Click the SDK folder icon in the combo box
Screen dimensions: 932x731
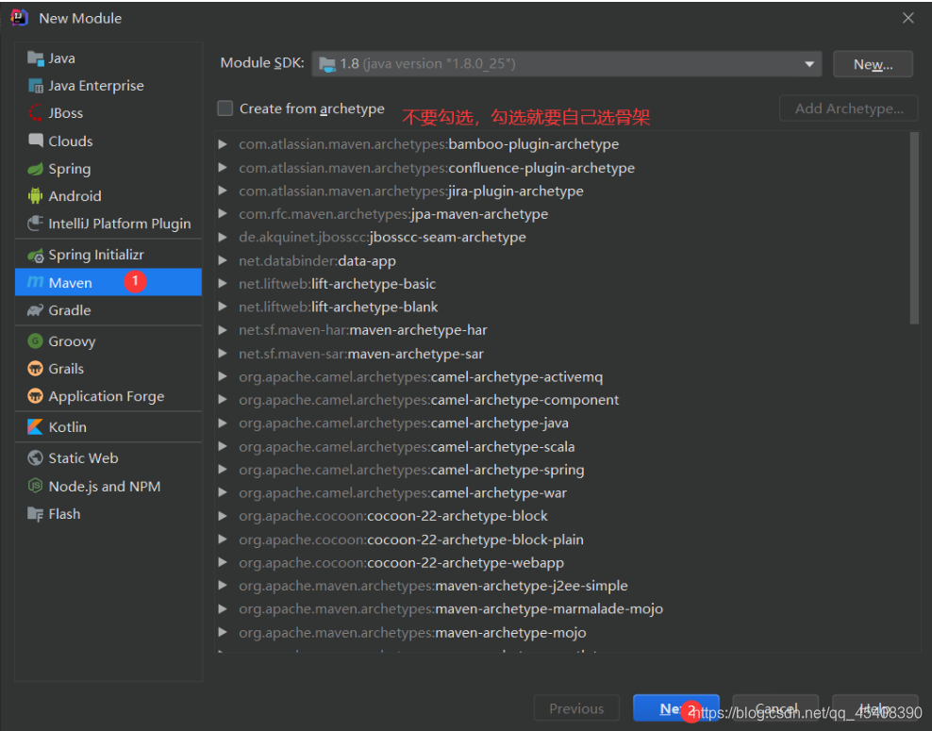click(x=327, y=64)
